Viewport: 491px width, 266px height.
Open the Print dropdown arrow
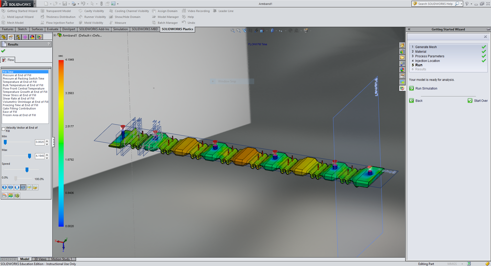78,4
